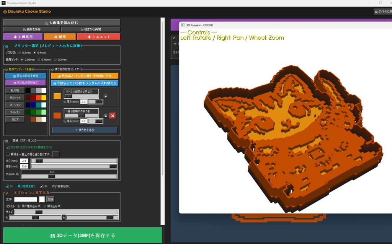The width and height of the screenshot is (392, 244).
Task: Select '掘り込み式' engraved text style
Action: tap(44, 206)
